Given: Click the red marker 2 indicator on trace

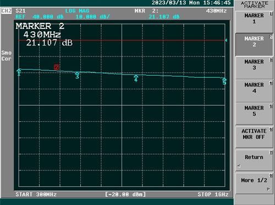Looking at the screenshot, I should pyautogui.click(x=57, y=67).
